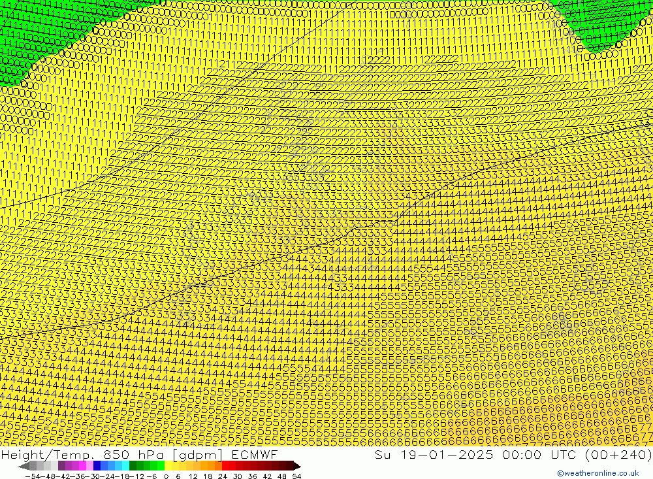Click the bright red legend swatch above 24
Viewport: 653px width, 479px height.
[225, 467]
